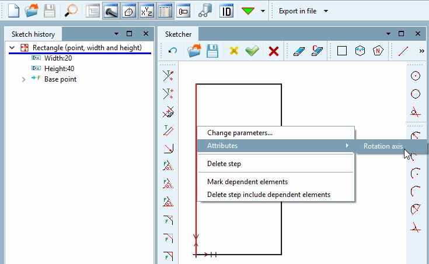Screen dimensions: 429x264
Task: Toggle the XYZ coordinates view button
Action: [x=147, y=11]
